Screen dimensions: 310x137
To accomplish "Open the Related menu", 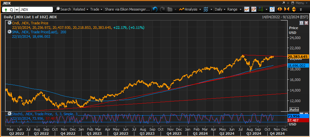I will pyautogui.click(x=80, y=9).
